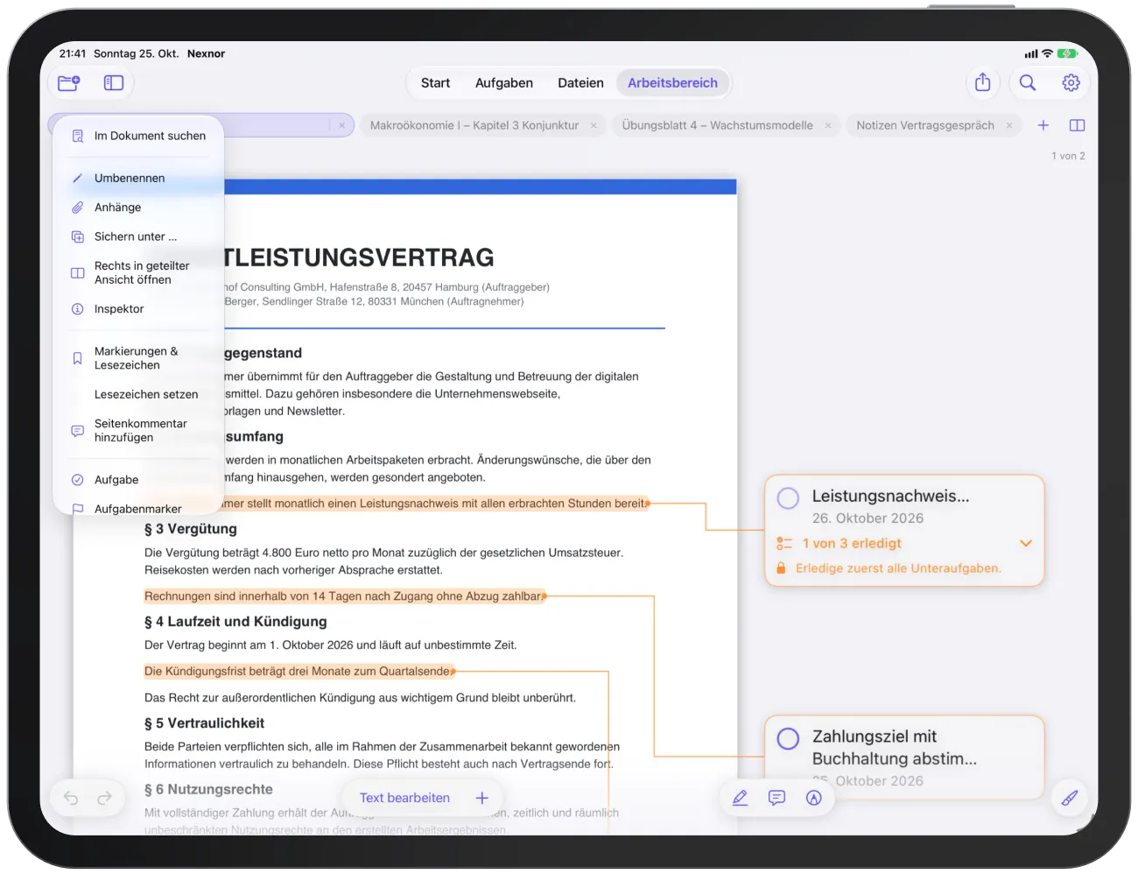Select the pen annotation tool
This screenshot has height=874, width=1138.
pyautogui.click(x=740, y=798)
